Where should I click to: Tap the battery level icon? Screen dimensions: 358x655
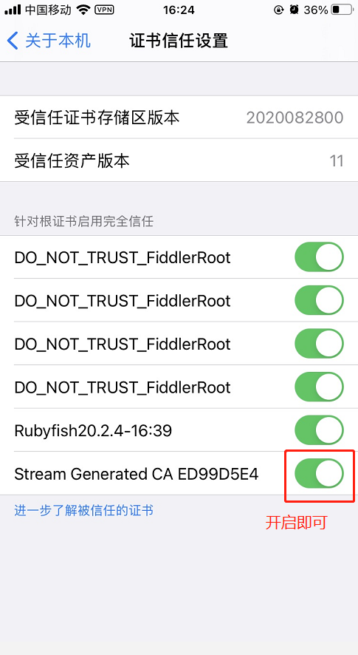(x=342, y=10)
